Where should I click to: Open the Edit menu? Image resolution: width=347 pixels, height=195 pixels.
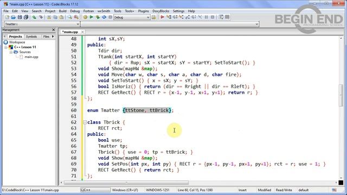15,11
